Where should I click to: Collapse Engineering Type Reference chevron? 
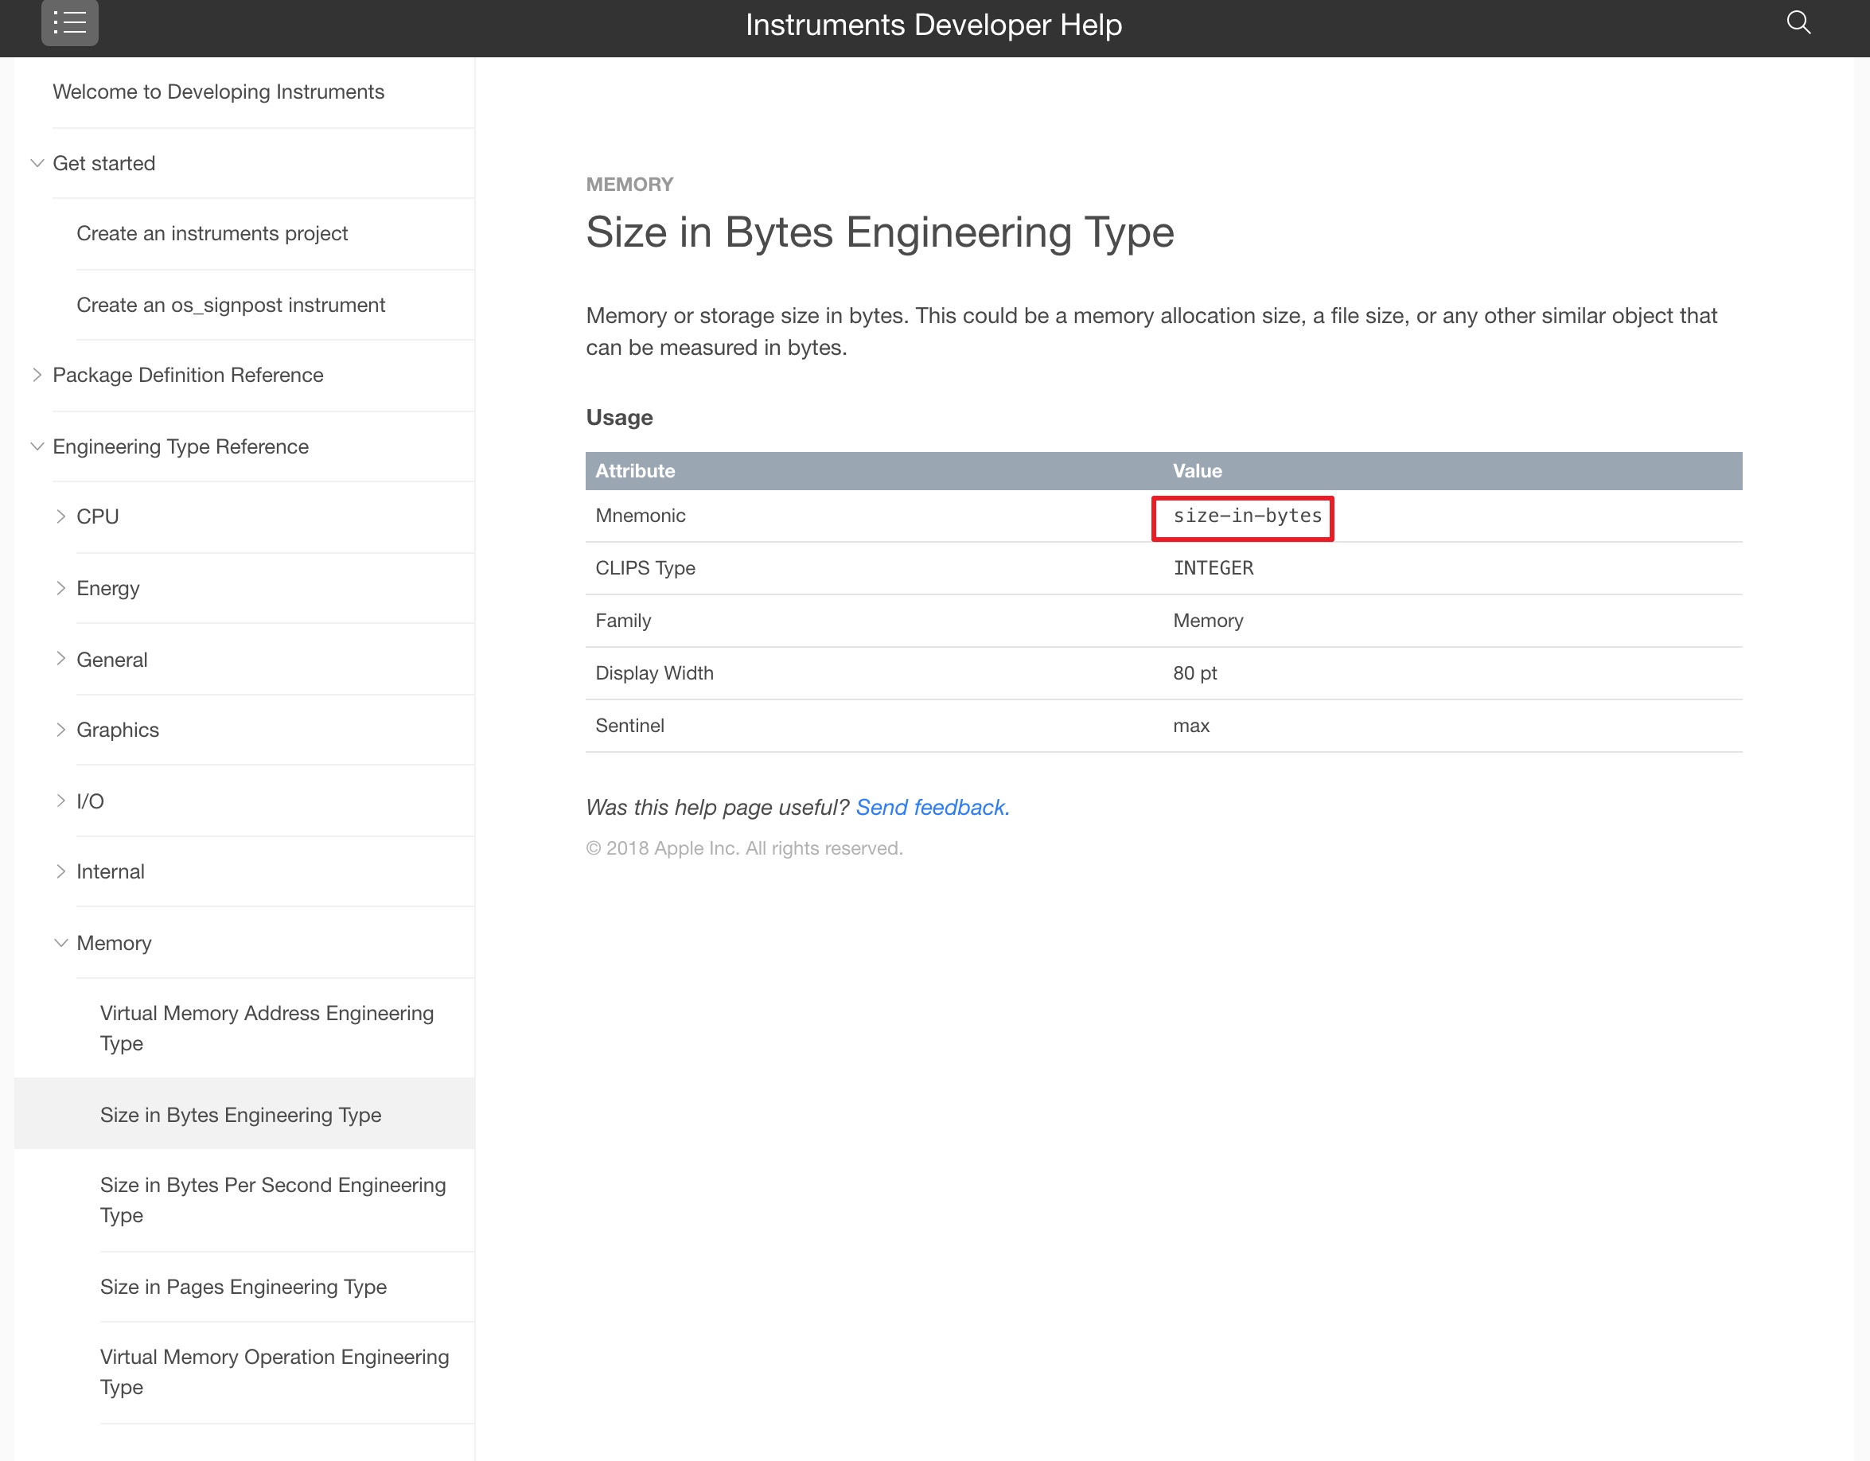point(37,446)
